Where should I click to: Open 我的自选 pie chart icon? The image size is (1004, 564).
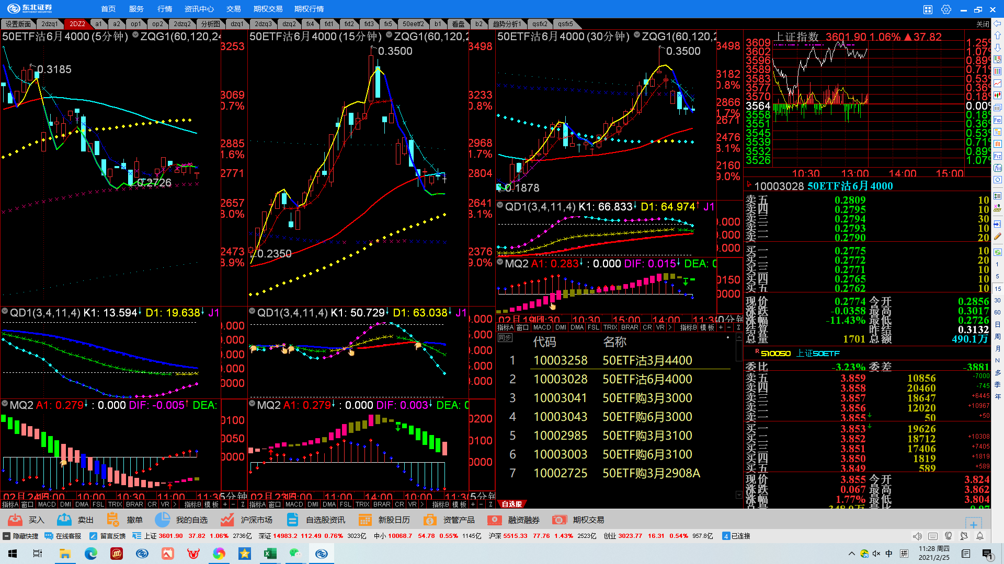[163, 520]
